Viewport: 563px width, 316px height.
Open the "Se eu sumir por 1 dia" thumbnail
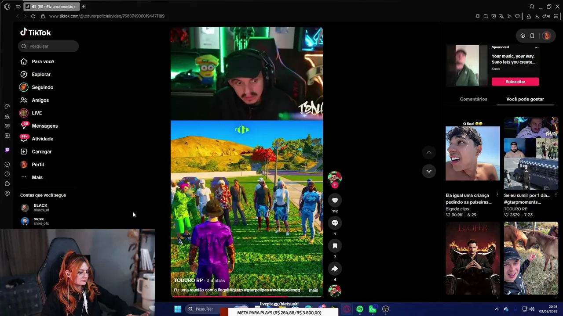(531, 153)
